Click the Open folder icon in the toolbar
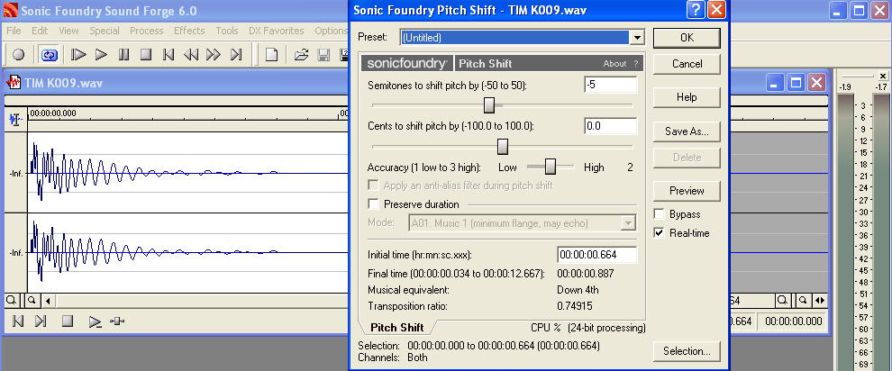 click(301, 55)
